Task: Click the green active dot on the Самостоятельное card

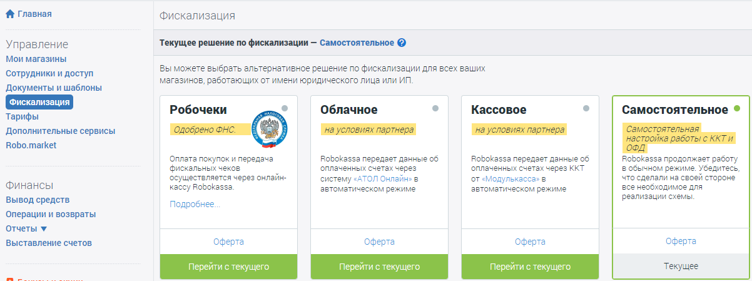Action: point(737,108)
